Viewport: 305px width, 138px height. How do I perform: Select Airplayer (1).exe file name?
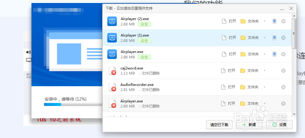(135, 35)
